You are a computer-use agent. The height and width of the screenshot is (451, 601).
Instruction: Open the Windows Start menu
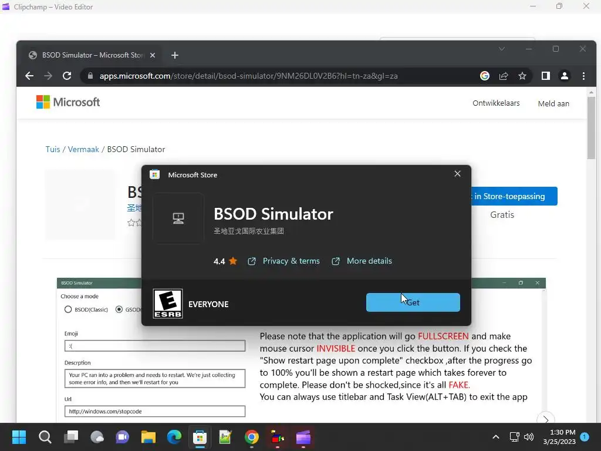click(19, 437)
